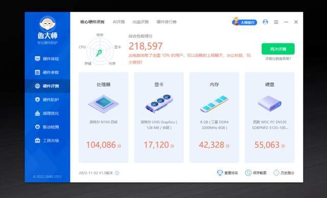Click the 硬件评测 gauge icon
Viewport: 327px width, 198px height.
click(x=37, y=86)
